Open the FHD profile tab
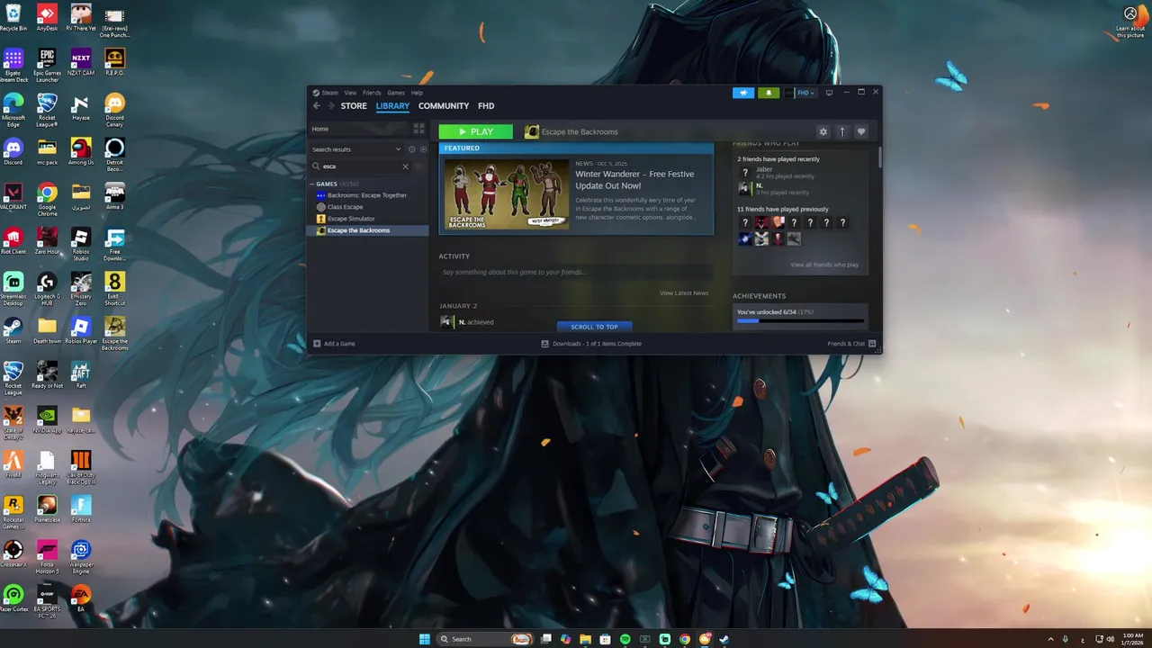This screenshot has width=1152, height=648. [486, 106]
